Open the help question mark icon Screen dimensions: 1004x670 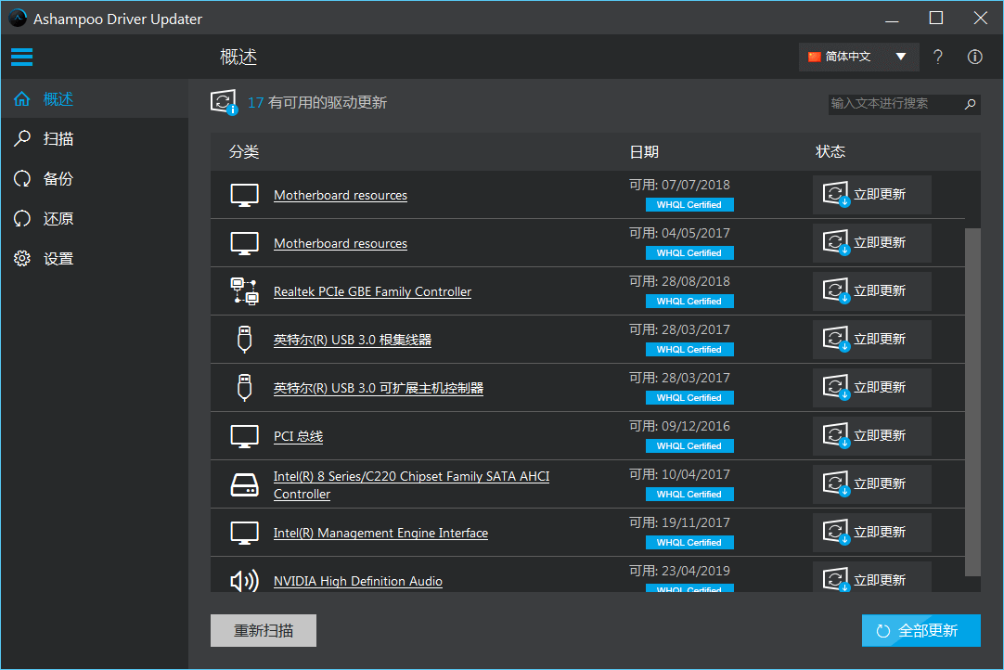pyautogui.click(x=938, y=58)
